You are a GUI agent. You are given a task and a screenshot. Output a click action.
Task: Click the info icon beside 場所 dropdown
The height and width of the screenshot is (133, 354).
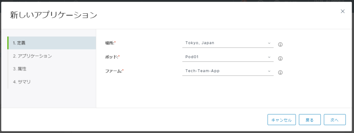(x=280, y=45)
